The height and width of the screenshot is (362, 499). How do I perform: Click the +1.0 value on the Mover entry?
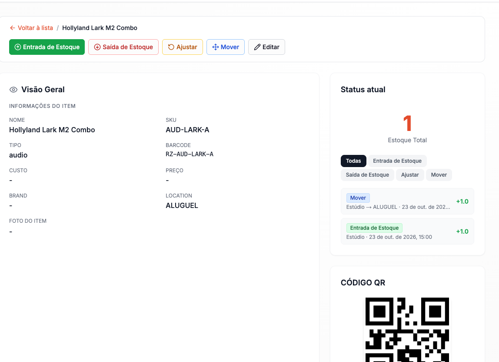462,201
